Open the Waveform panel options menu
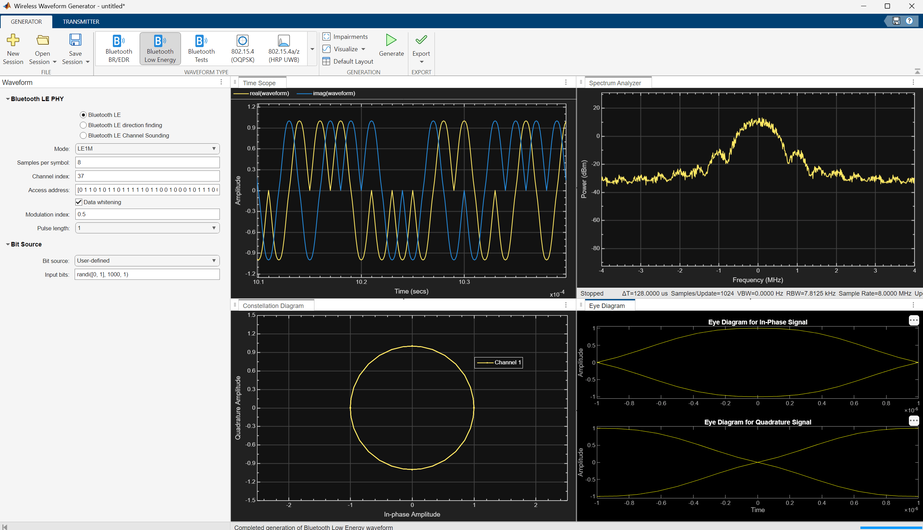This screenshot has height=530, width=923. (221, 82)
